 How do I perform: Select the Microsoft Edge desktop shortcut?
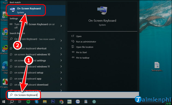[5, 68]
